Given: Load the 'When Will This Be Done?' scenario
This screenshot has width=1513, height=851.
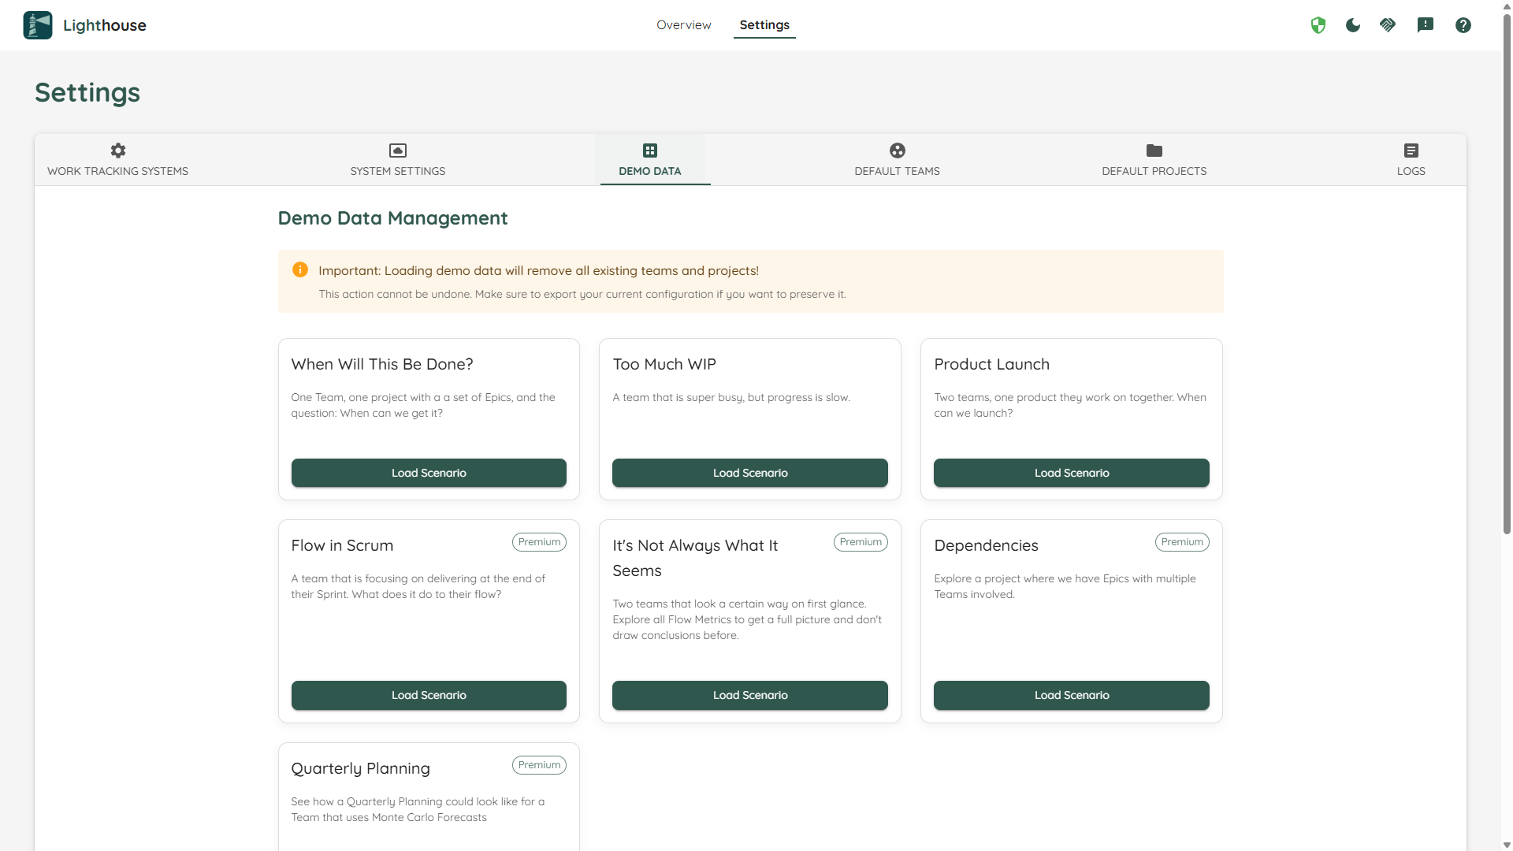Looking at the screenshot, I should point(429,473).
